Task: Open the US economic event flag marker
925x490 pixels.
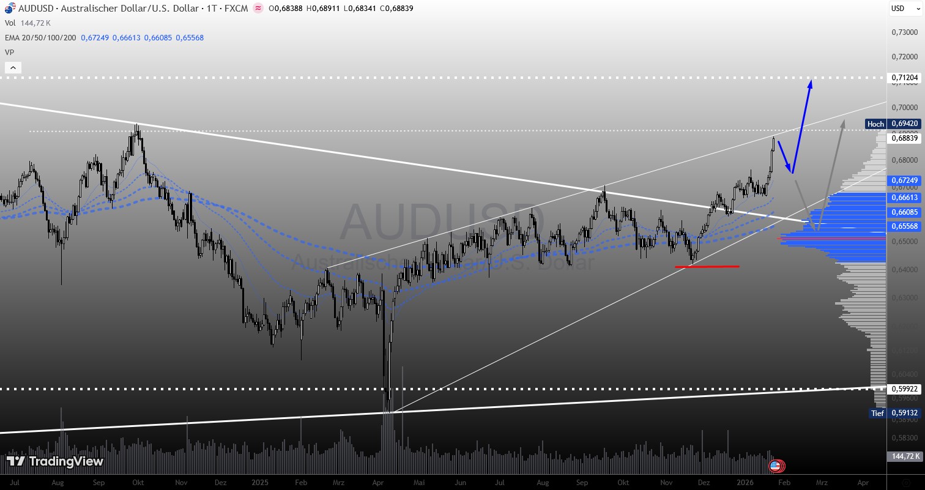Action: pyautogui.click(x=775, y=467)
